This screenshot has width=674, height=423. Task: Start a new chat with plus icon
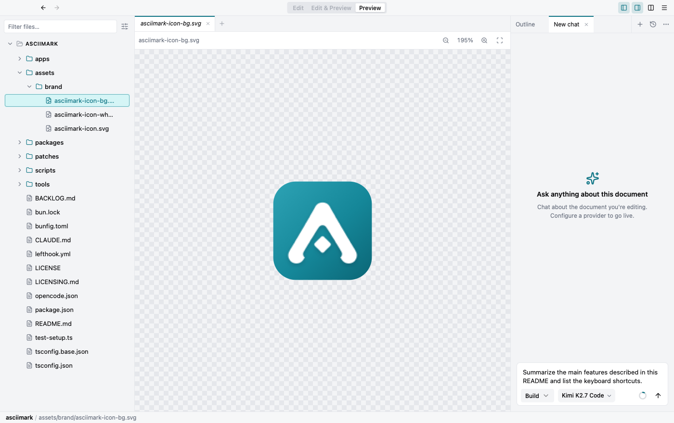click(x=640, y=24)
